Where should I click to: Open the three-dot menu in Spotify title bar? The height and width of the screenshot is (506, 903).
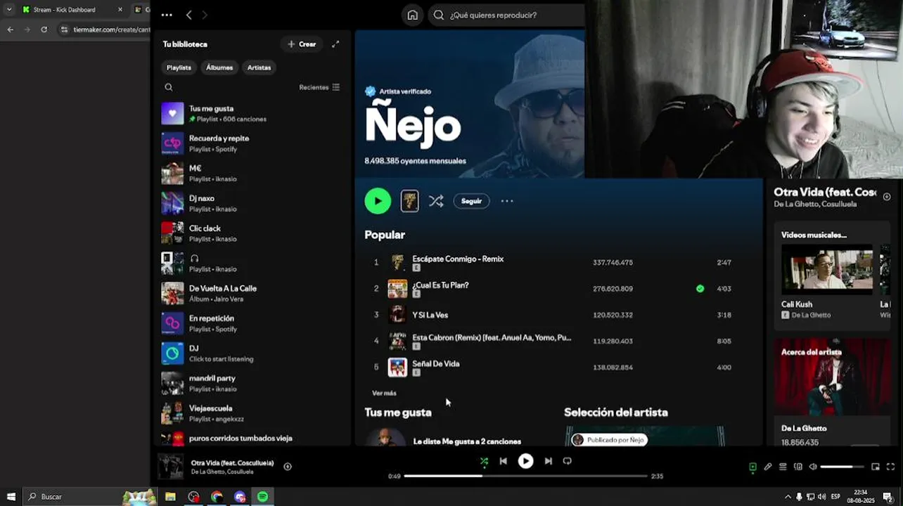point(167,15)
